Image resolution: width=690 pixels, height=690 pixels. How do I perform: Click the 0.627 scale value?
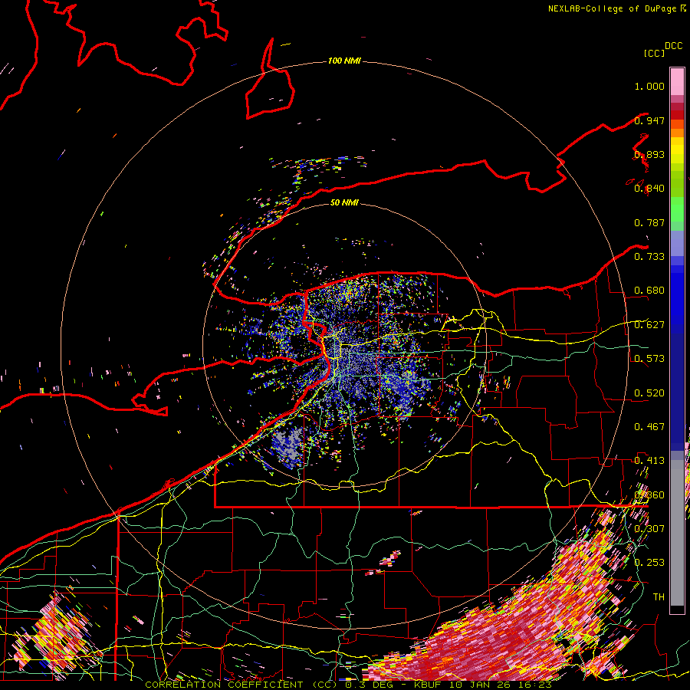click(x=649, y=325)
